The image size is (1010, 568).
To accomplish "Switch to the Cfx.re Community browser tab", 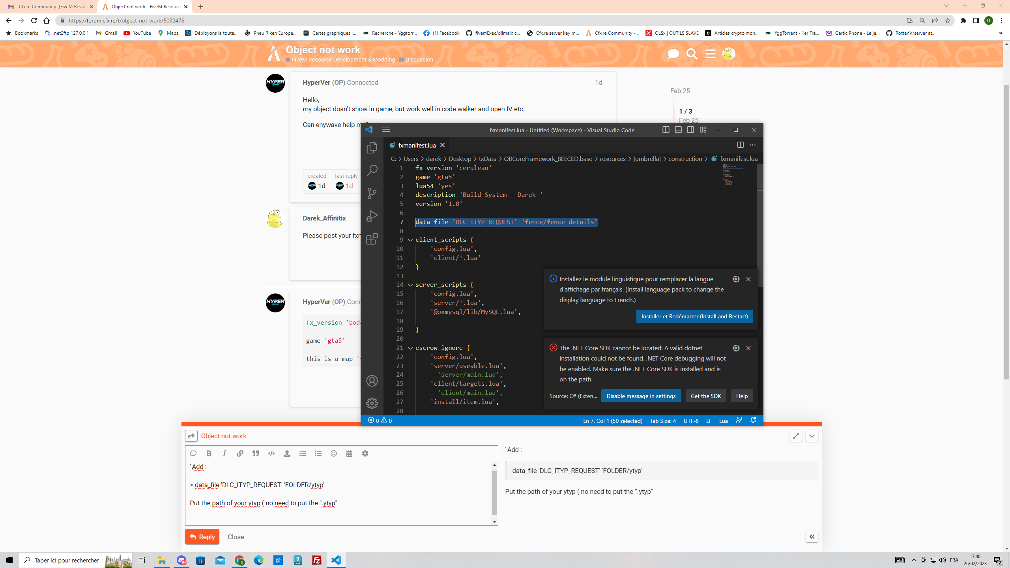I will tap(51, 7).
